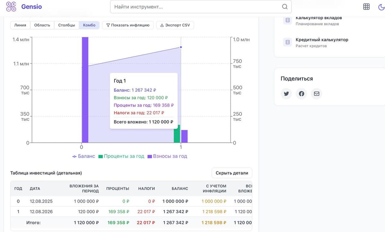This screenshot has height=232, width=385.
Task: Click date cell «12.08.2026»
Action: click(x=41, y=211)
